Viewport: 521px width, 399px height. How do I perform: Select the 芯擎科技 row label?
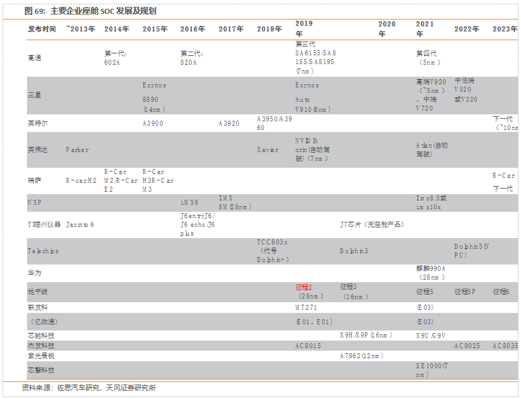[41, 370]
